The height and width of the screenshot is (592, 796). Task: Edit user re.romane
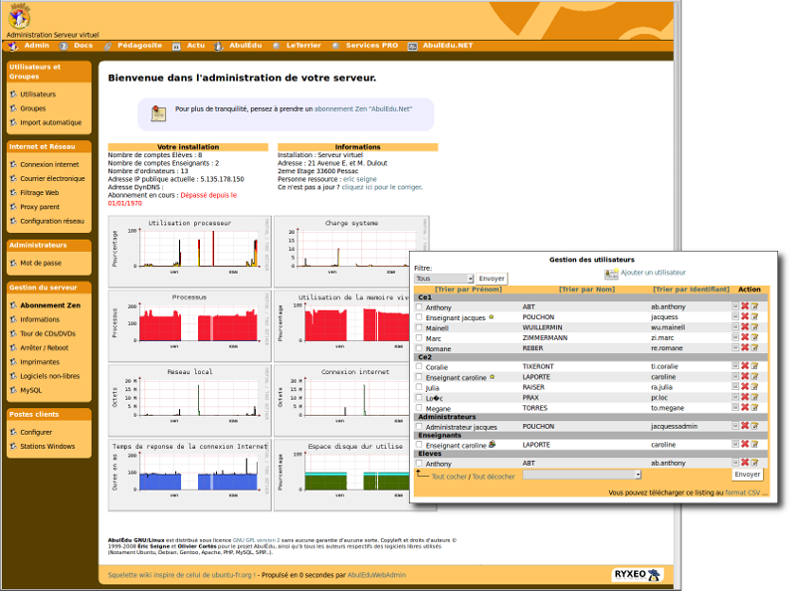[754, 348]
